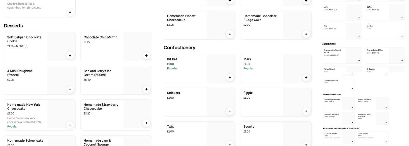Viewport: 409px width, 146px height.
Task: Add Strawberry Milkshakes to basket
Action: [x=352, y=108]
